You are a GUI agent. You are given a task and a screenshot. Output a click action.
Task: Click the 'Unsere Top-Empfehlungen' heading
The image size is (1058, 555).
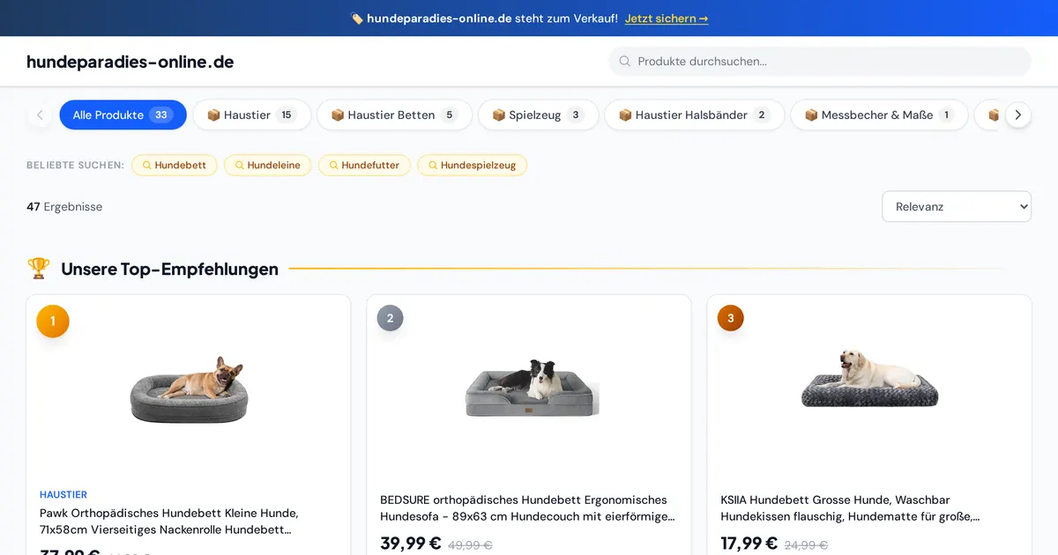pyautogui.click(x=169, y=269)
